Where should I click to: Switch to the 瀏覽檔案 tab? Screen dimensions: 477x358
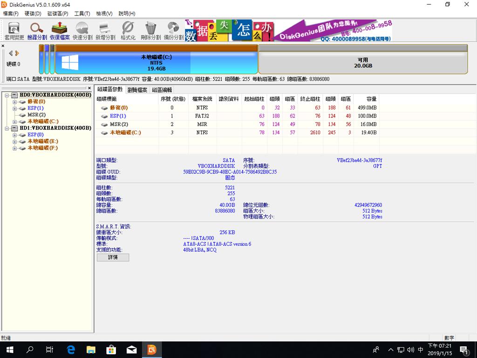coord(137,90)
